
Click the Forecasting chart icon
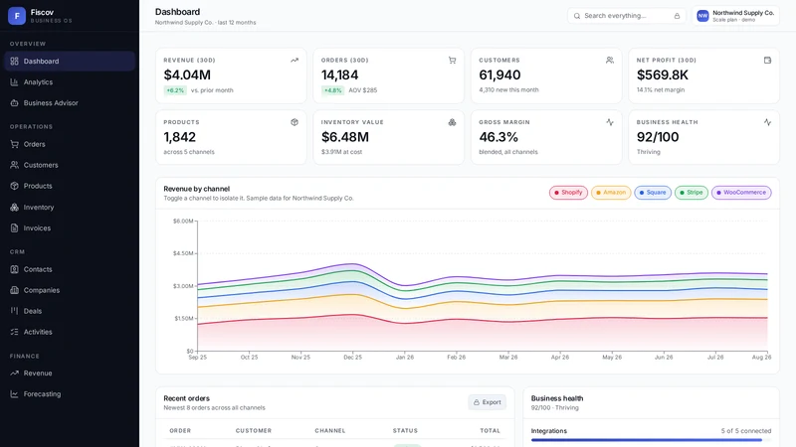click(14, 394)
